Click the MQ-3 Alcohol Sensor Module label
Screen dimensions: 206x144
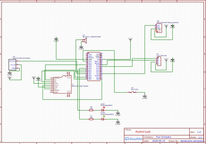(x=168, y=22)
